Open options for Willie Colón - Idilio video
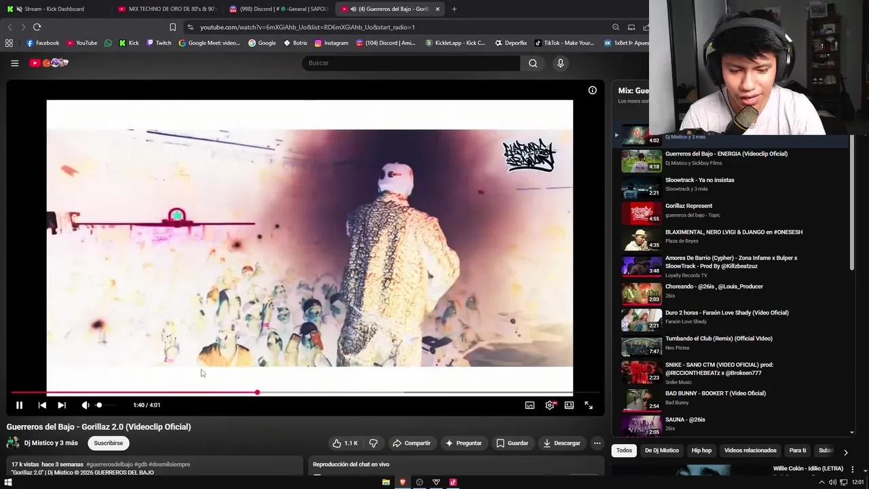The image size is (869, 489). (853, 469)
